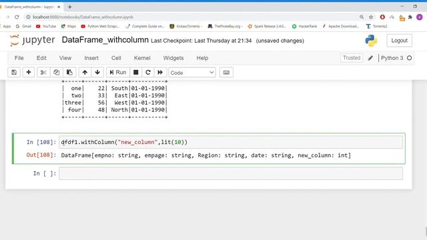Click the Trusted notebook indicator
Image resolution: width=427 pixels, height=240 pixels.
pos(352,58)
